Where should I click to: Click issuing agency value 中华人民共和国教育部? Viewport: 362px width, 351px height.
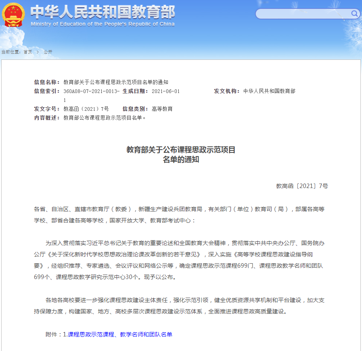tap(269, 91)
